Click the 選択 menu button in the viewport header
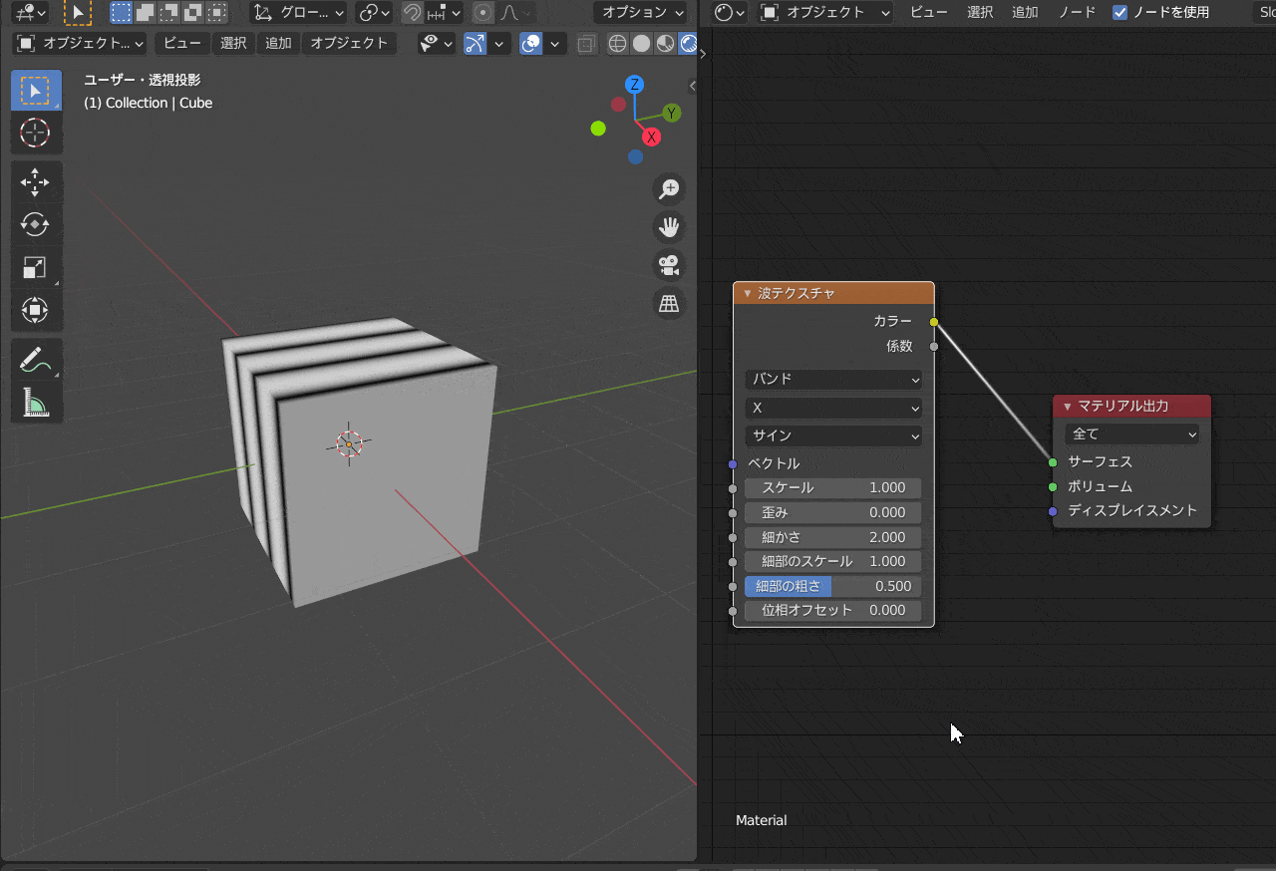Image resolution: width=1276 pixels, height=871 pixels. (232, 43)
